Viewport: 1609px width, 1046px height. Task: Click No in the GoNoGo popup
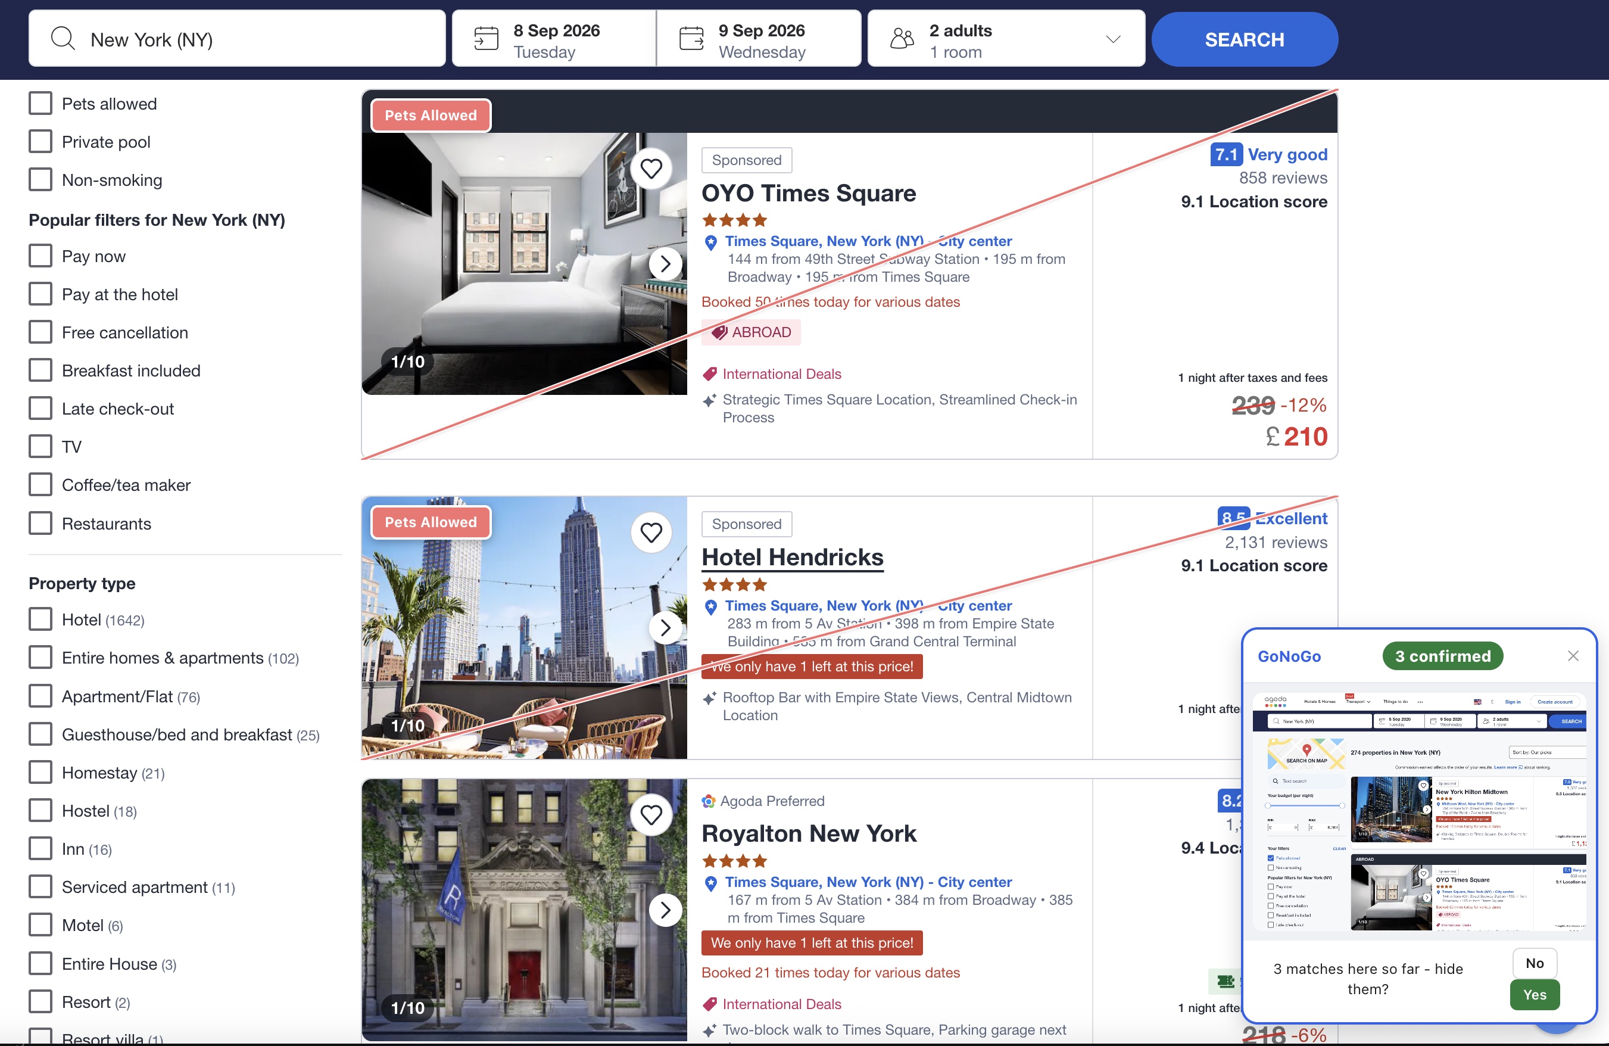pos(1534,963)
